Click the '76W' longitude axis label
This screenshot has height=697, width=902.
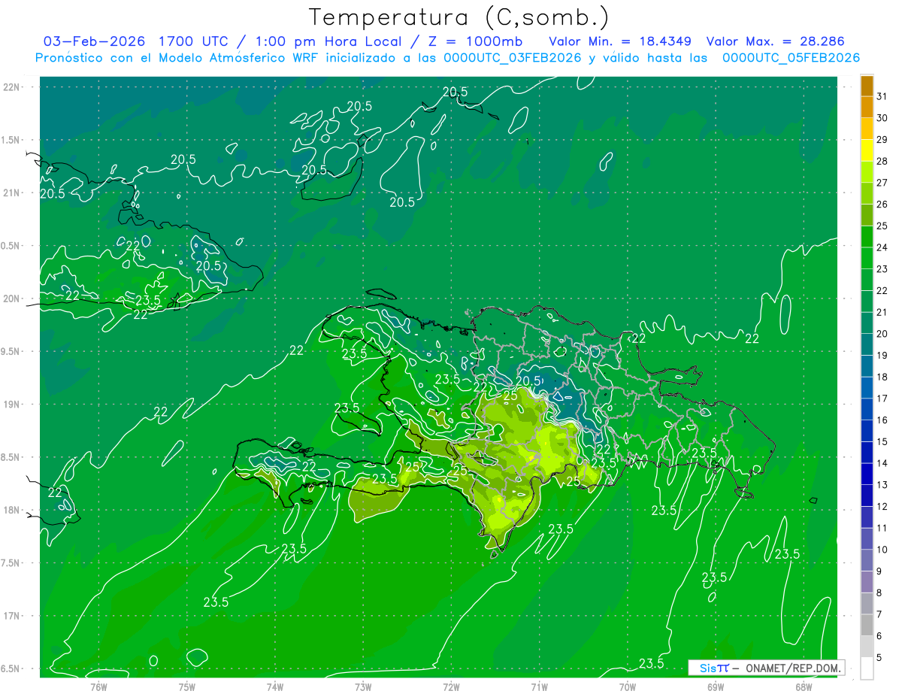coord(98,686)
